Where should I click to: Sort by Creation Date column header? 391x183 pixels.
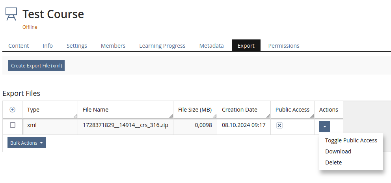[239, 110]
